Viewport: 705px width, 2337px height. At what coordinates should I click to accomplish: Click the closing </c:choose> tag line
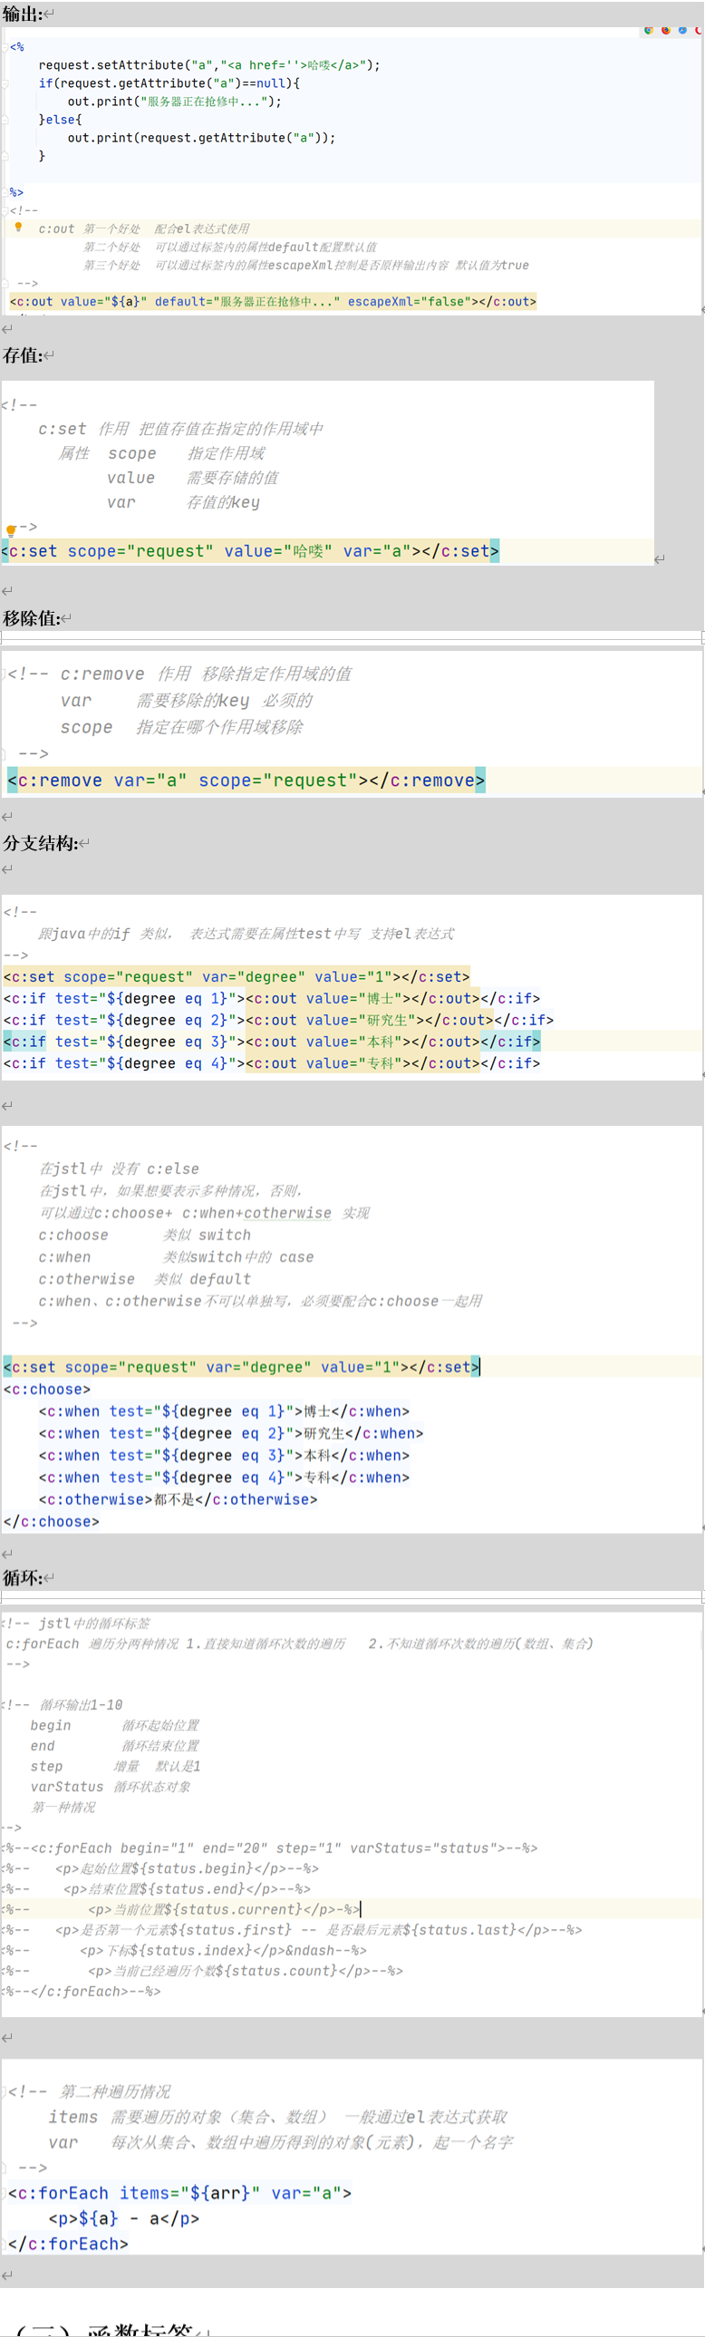52,1521
